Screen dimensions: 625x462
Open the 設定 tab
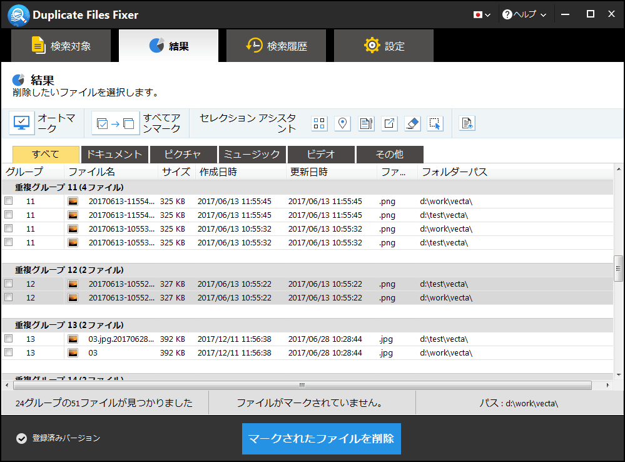pyautogui.click(x=384, y=46)
